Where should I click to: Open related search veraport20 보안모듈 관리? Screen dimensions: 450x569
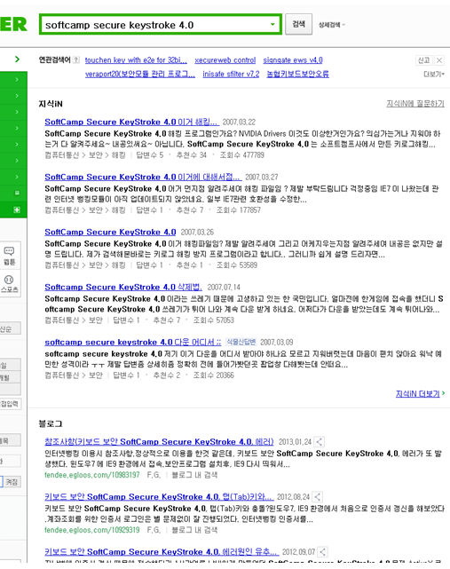[x=140, y=74]
